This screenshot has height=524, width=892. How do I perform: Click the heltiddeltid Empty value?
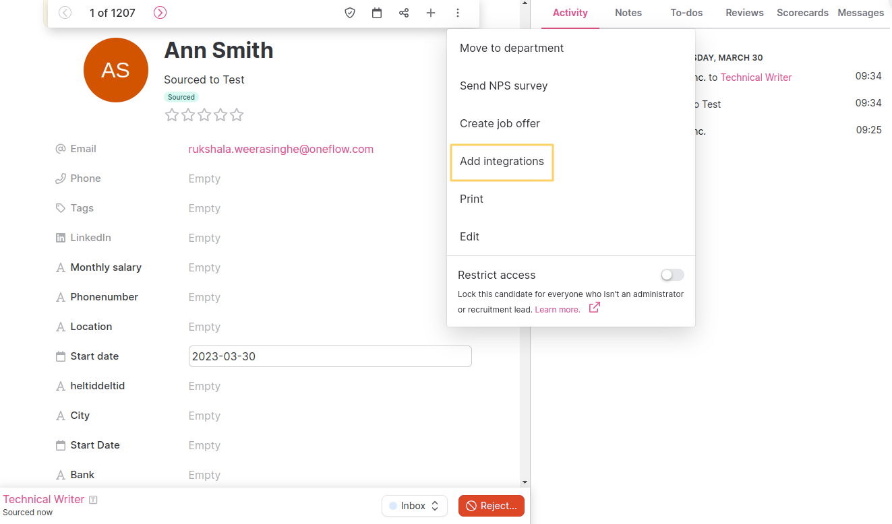204,386
